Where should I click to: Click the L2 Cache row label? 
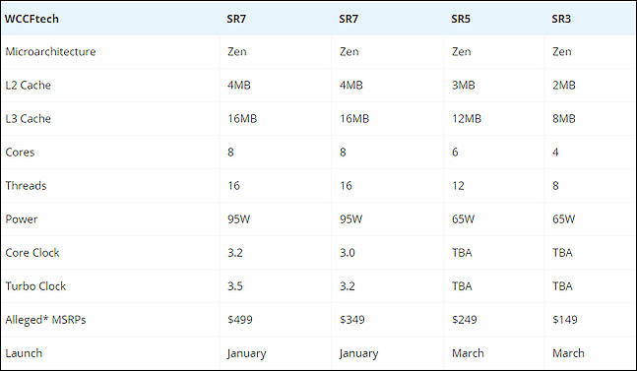[28, 86]
